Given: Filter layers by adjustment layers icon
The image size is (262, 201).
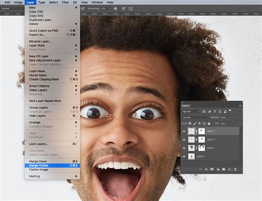Looking at the screenshot, I should click(x=209, y=112).
